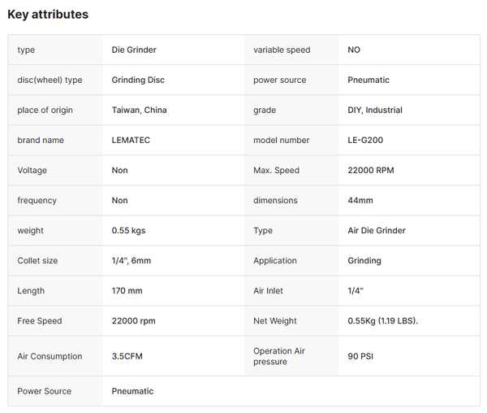
Task: Click the Collet size label
Action: [37, 261]
